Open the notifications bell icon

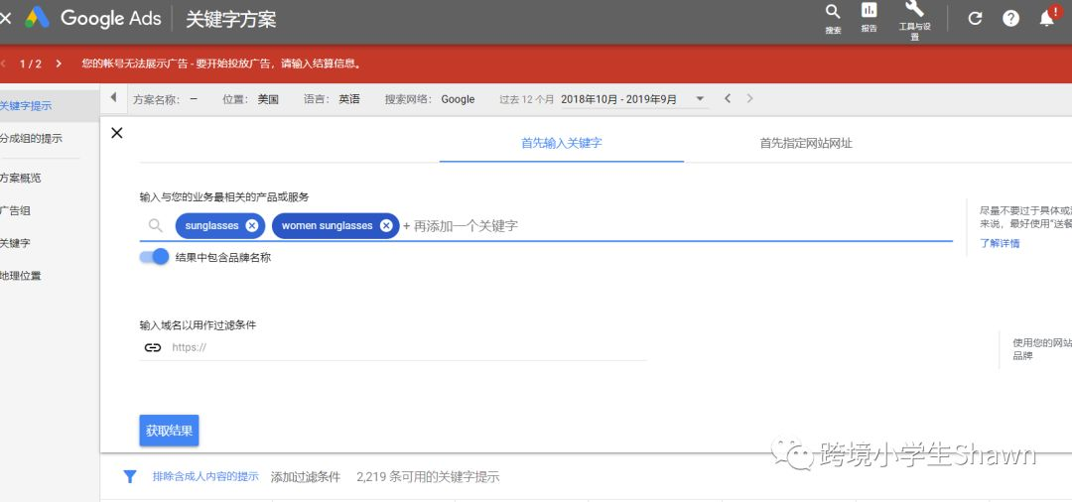[x=1047, y=18]
